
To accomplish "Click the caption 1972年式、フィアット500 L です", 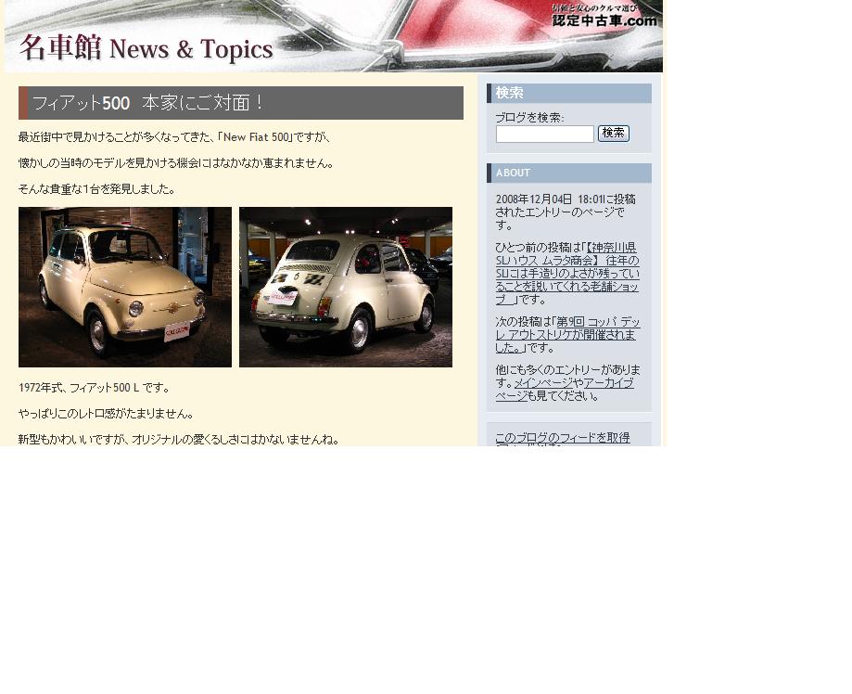I will tap(95, 388).
